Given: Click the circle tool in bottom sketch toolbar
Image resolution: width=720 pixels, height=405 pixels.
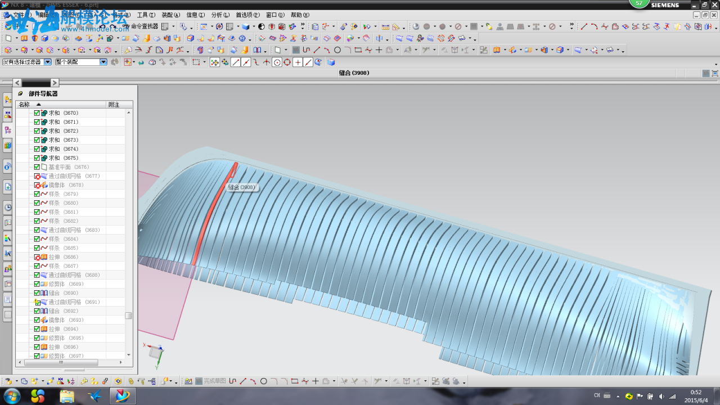Looking at the screenshot, I should point(263,381).
